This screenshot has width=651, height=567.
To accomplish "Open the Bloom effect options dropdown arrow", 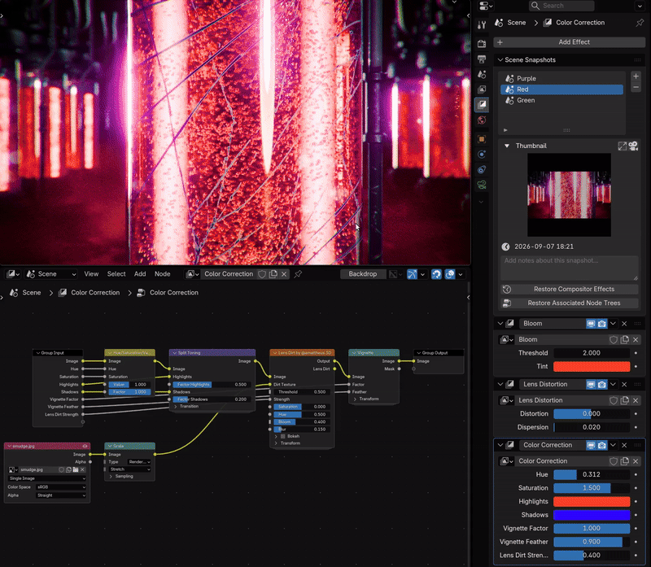I will click(x=613, y=323).
